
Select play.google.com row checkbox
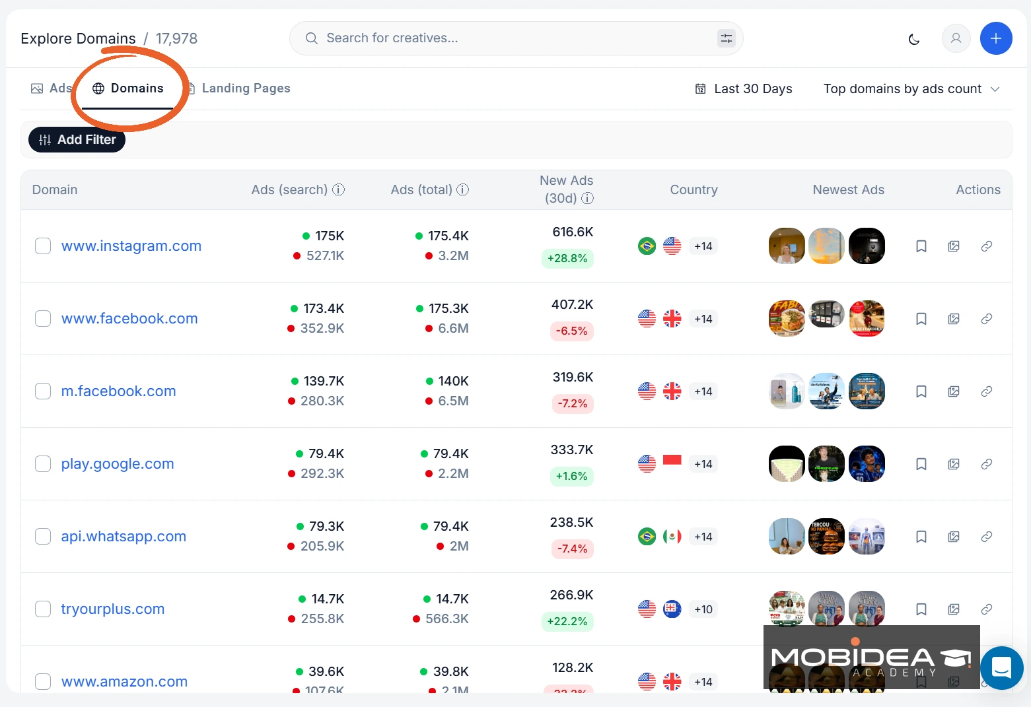43,464
